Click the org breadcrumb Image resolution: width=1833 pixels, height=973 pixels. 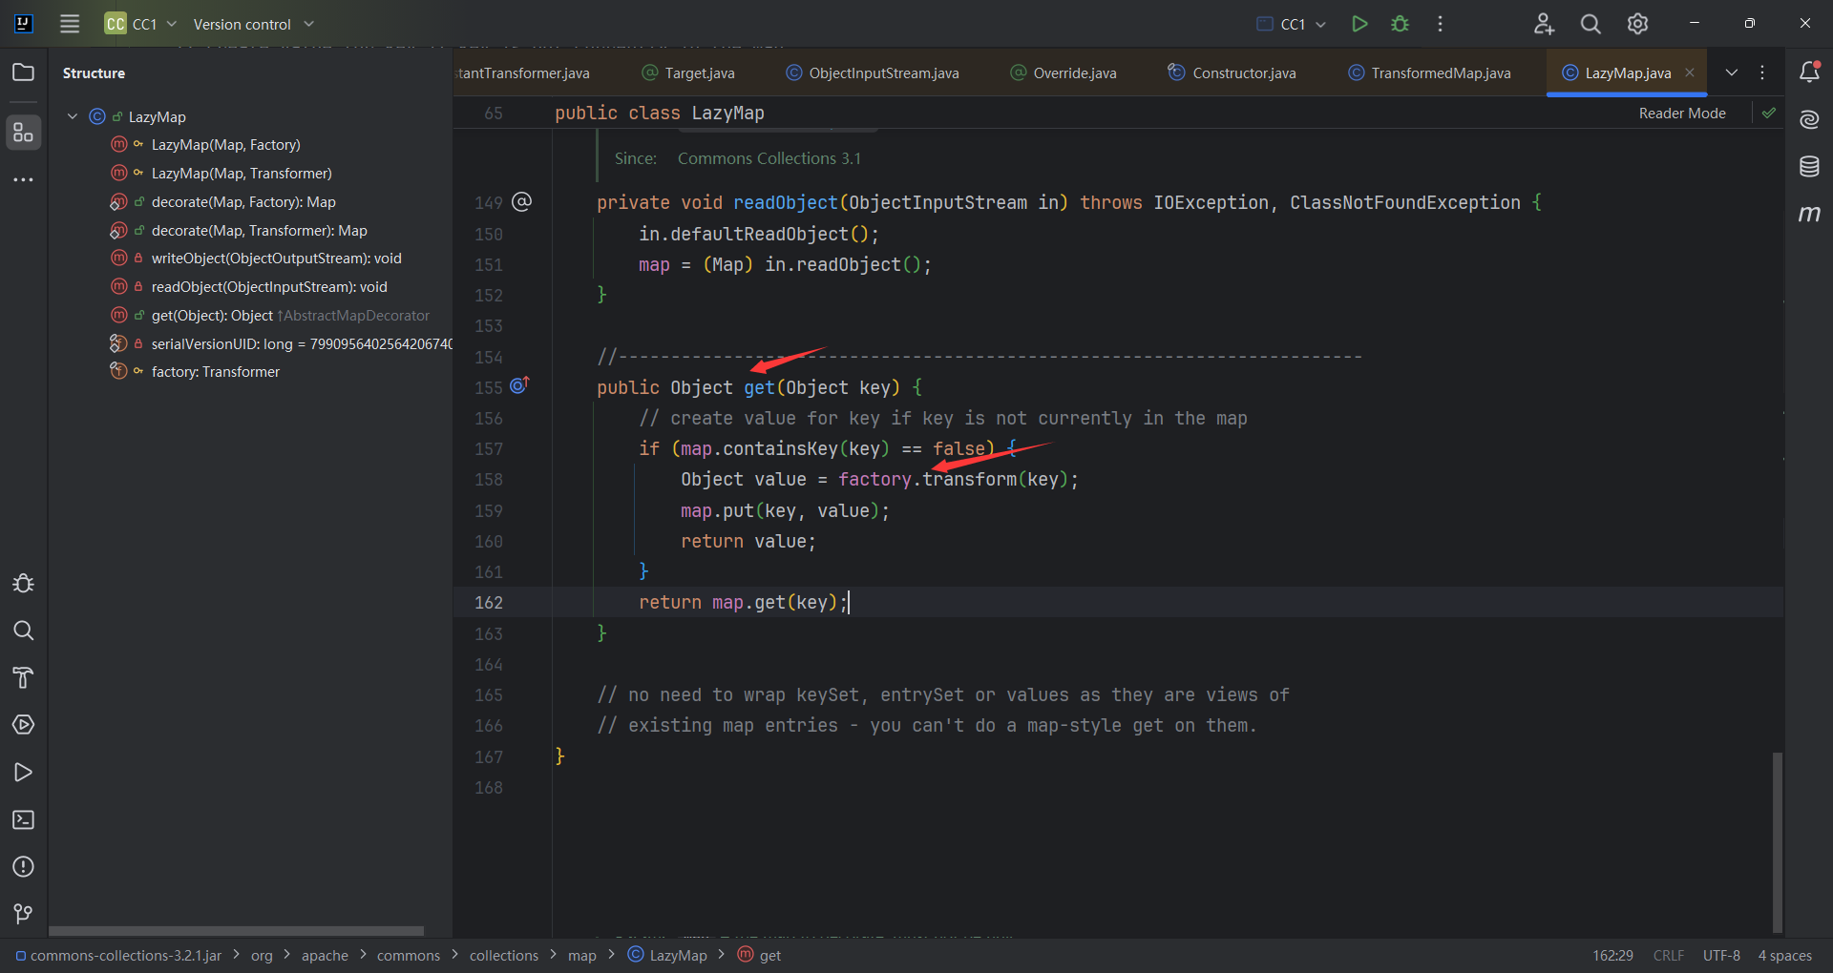point(262,955)
